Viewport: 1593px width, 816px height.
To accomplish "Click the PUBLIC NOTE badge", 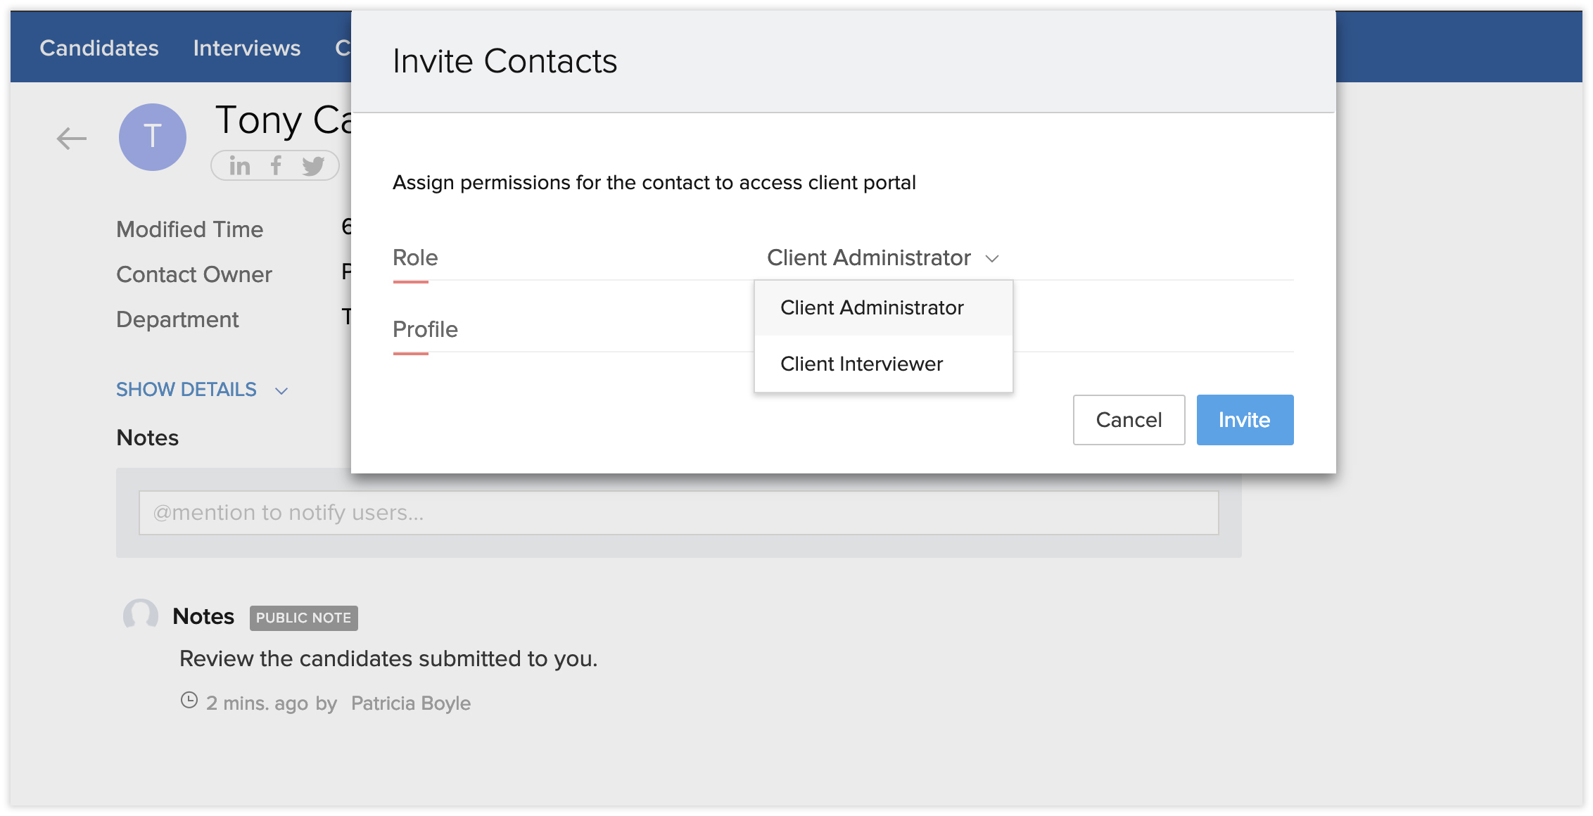I will pos(303,618).
